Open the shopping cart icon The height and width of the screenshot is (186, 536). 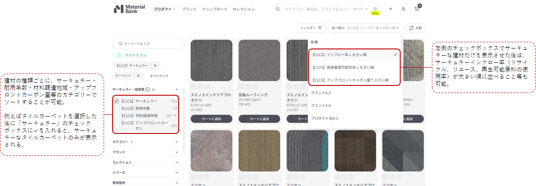pos(417,9)
